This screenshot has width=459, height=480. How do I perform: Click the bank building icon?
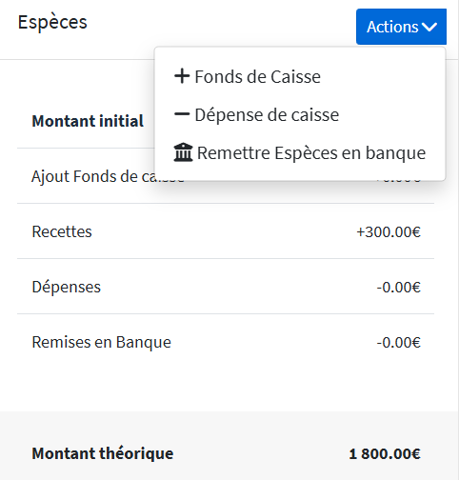(183, 152)
